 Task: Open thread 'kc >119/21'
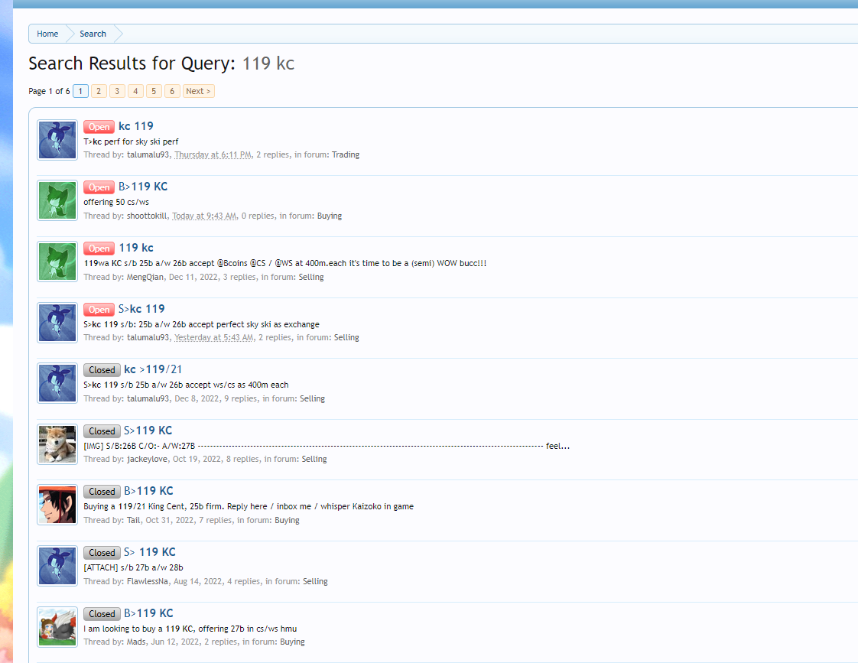click(x=153, y=369)
